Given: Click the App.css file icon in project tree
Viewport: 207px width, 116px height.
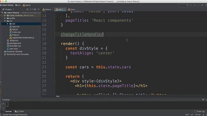Looking at the screenshot, I should tap(11, 27).
